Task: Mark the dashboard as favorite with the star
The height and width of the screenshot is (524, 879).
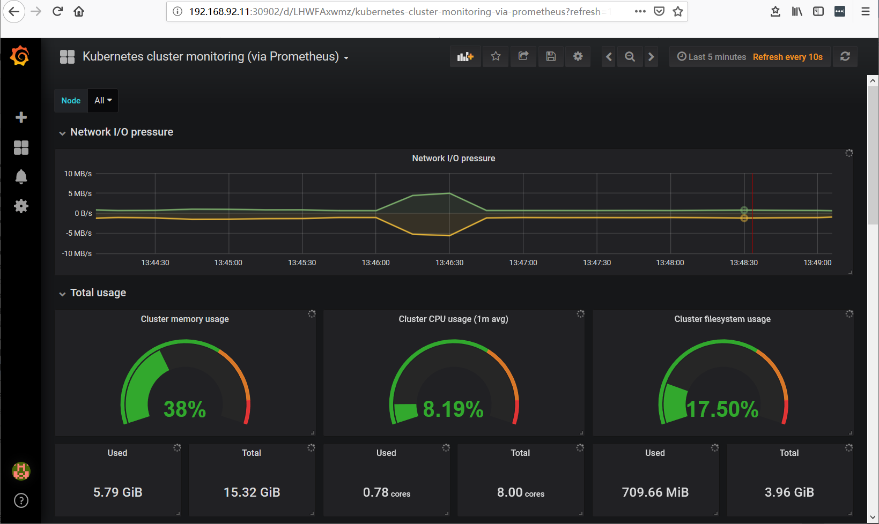Action: click(496, 56)
